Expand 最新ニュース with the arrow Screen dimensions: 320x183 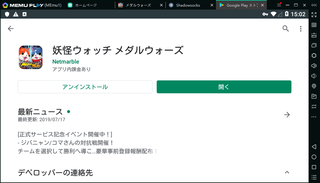pyautogui.click(x=287, y=115)
